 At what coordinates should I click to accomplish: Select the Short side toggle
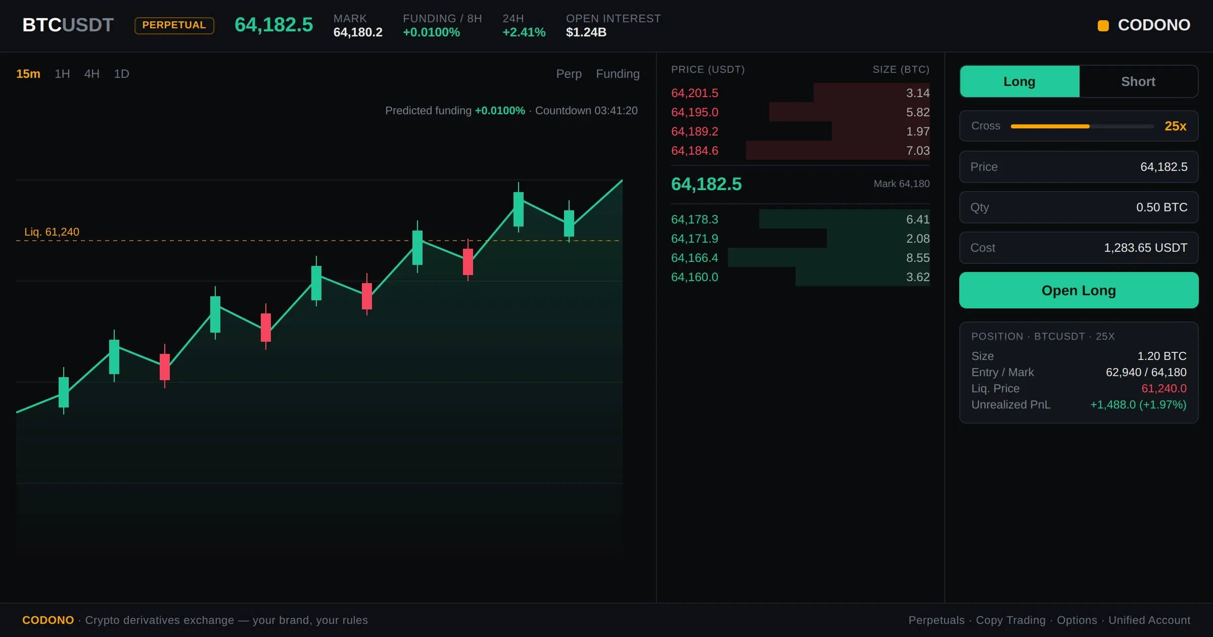(1138, 81)
